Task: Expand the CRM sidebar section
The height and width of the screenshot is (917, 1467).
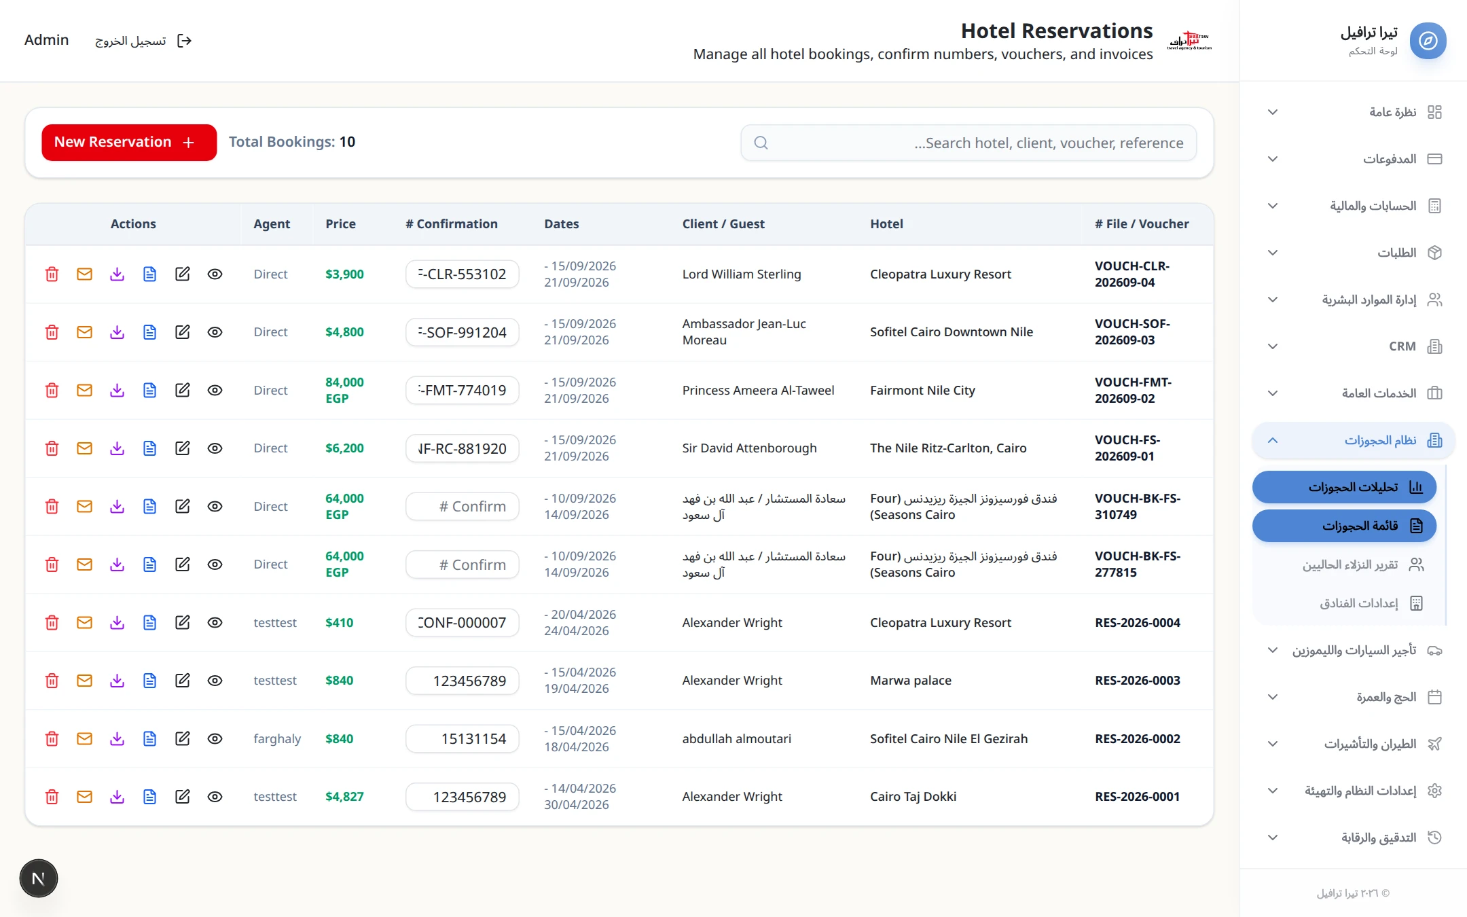Action: [1353, 346]
